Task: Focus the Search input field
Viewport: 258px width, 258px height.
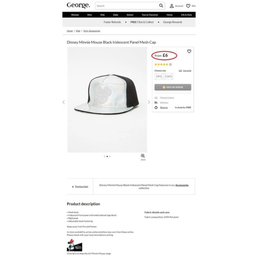Action: (127, 6)
